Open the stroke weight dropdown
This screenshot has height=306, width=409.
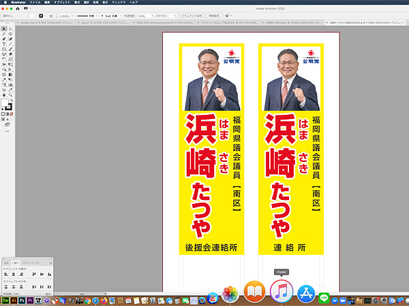pyautogui.click(x=72, y=16)
